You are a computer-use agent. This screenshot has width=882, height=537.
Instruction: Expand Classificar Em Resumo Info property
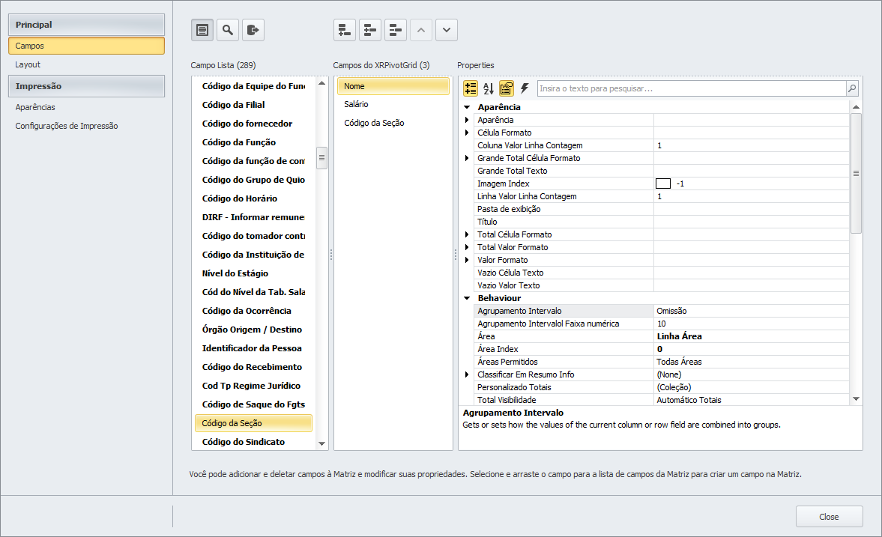467,374
